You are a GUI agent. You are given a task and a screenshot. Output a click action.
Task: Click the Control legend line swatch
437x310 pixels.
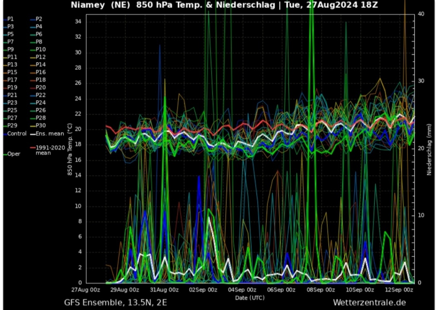[x=4, y=134]
